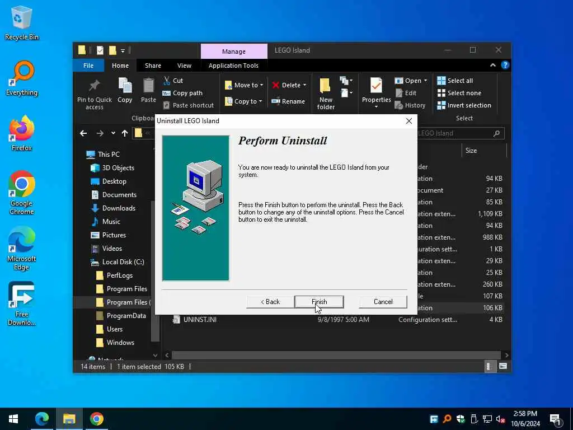Open the Properties ribbon button
Screen dimensions: 573x430
pyautogui.click(x=376, y=94)
